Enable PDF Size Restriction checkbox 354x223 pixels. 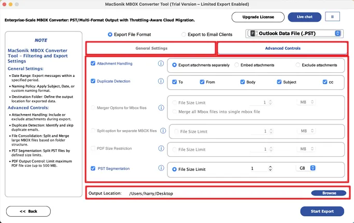93,148
